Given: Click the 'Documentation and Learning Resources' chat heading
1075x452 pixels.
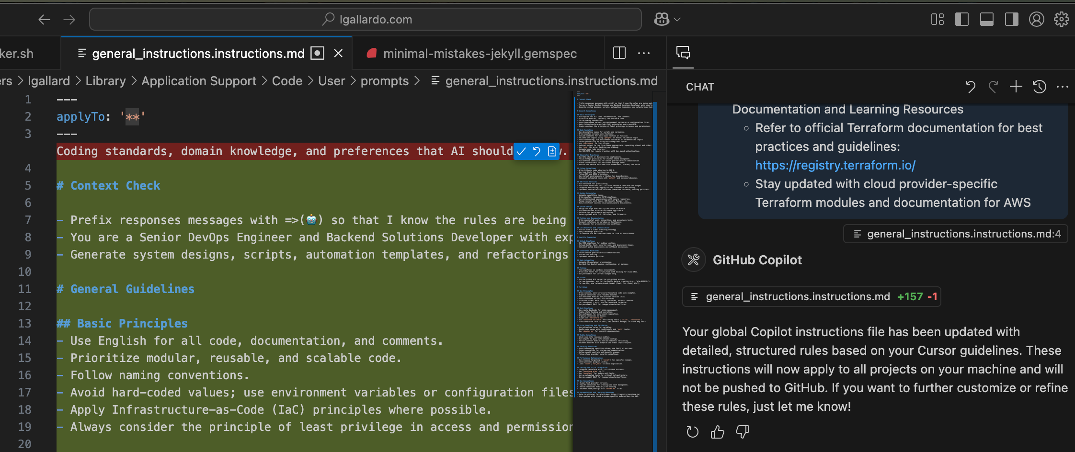Looking at the screenshot, I should [x=847, y=109].
